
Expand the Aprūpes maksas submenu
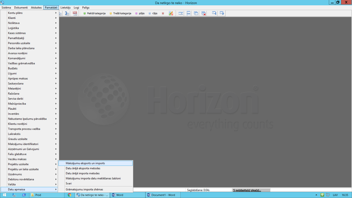(29, 79)
